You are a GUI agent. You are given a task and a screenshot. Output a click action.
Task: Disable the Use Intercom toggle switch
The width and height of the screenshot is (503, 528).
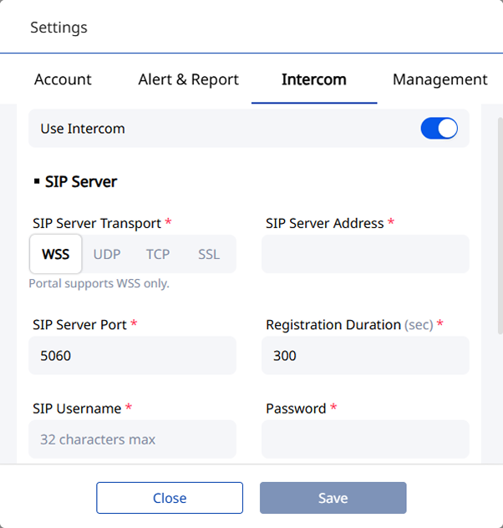pos(439,129)
